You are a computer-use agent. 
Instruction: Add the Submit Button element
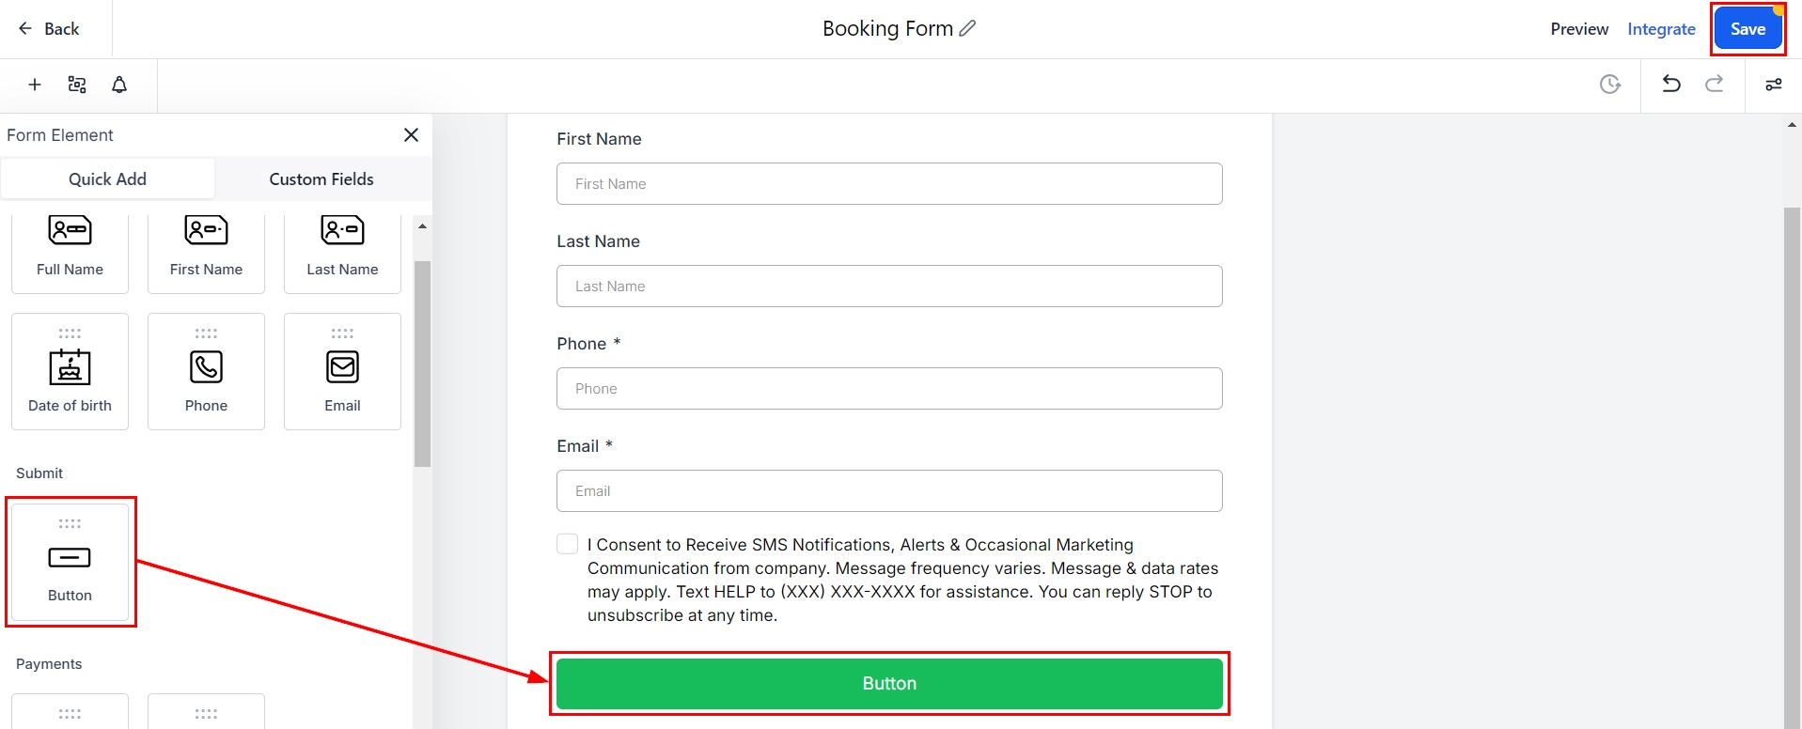[x=70, y=562]
